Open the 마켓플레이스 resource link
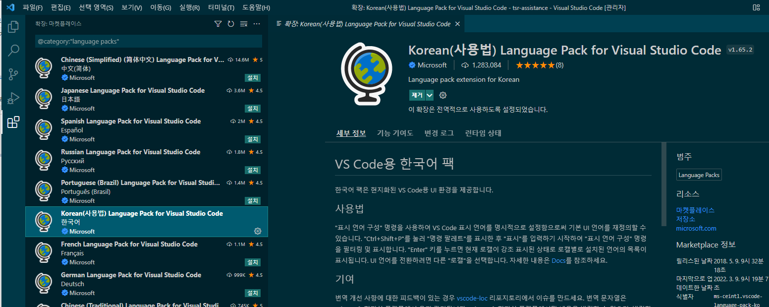 [695, 210]
